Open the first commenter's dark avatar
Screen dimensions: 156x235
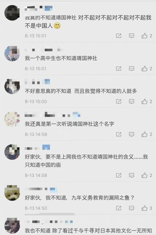12,13
